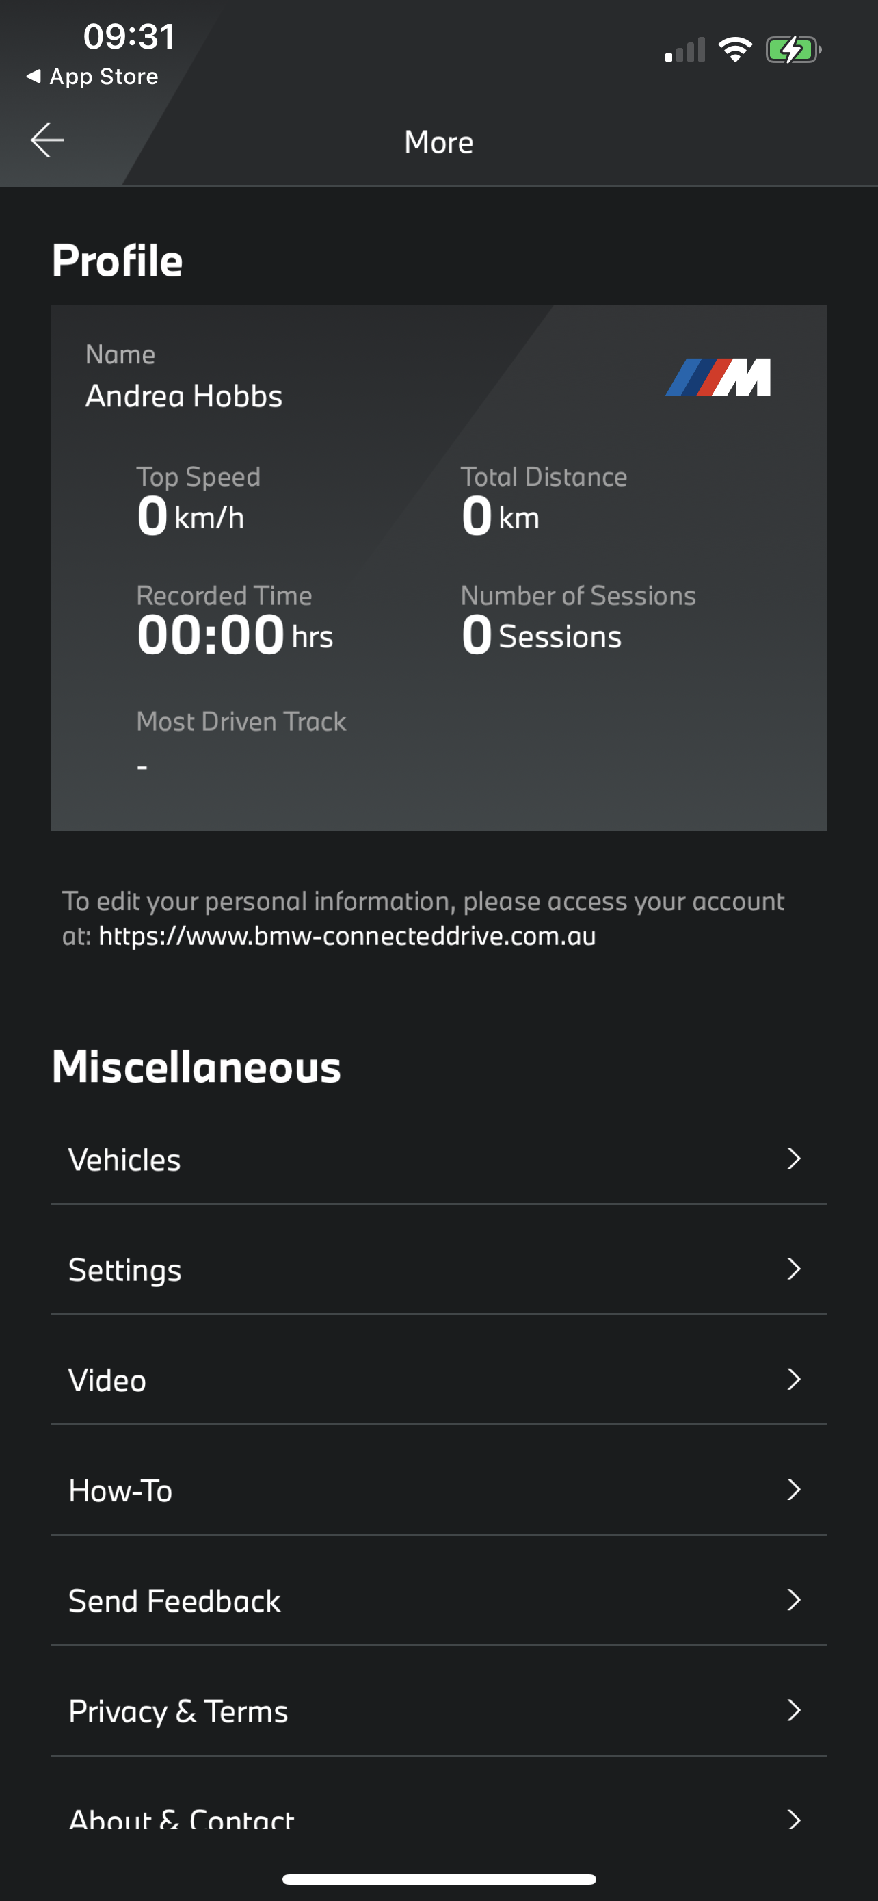This screenshot has width=878, height=1901.
Task: Tap the back arrow icon
Action: point(47,140)
